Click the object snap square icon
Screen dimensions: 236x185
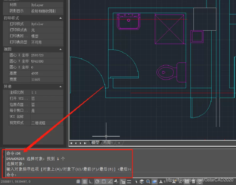(x=104, y=182)
